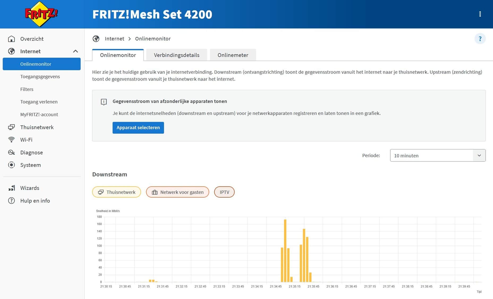The image size is (493, 299).
Task: Toggle the Thuisnetwerk graph filter
Action: (x=116, y=192)
